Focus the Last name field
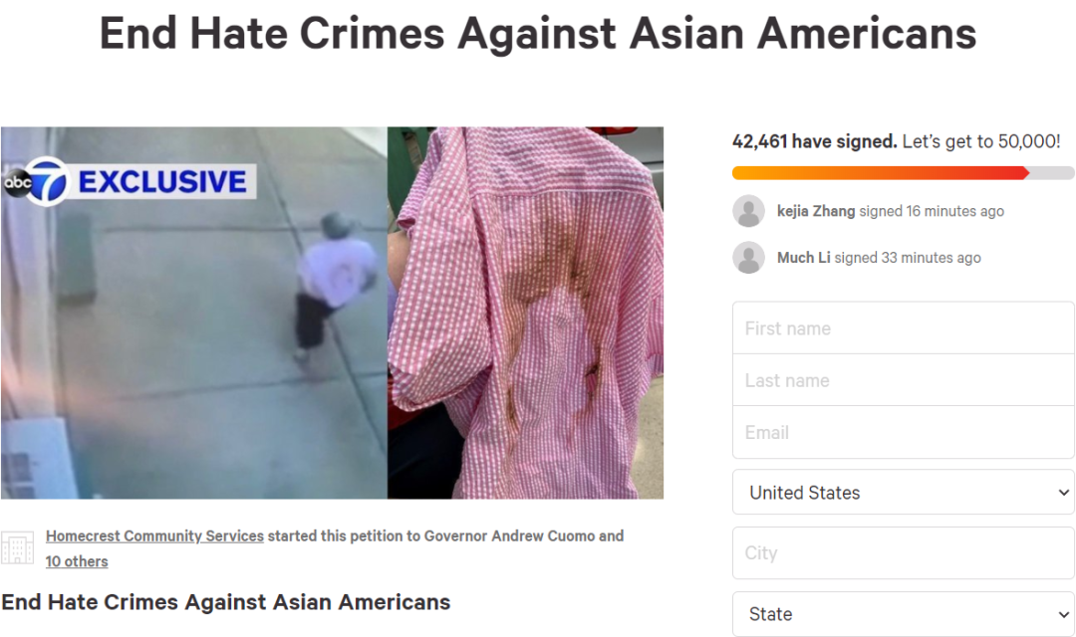This screenshot has width=1076, height=637. (903, 380)
